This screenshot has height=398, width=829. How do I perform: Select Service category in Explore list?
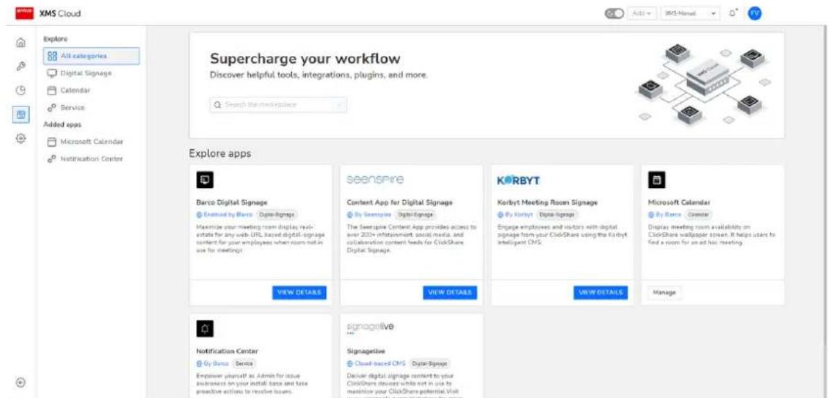(x=91, y=107)
